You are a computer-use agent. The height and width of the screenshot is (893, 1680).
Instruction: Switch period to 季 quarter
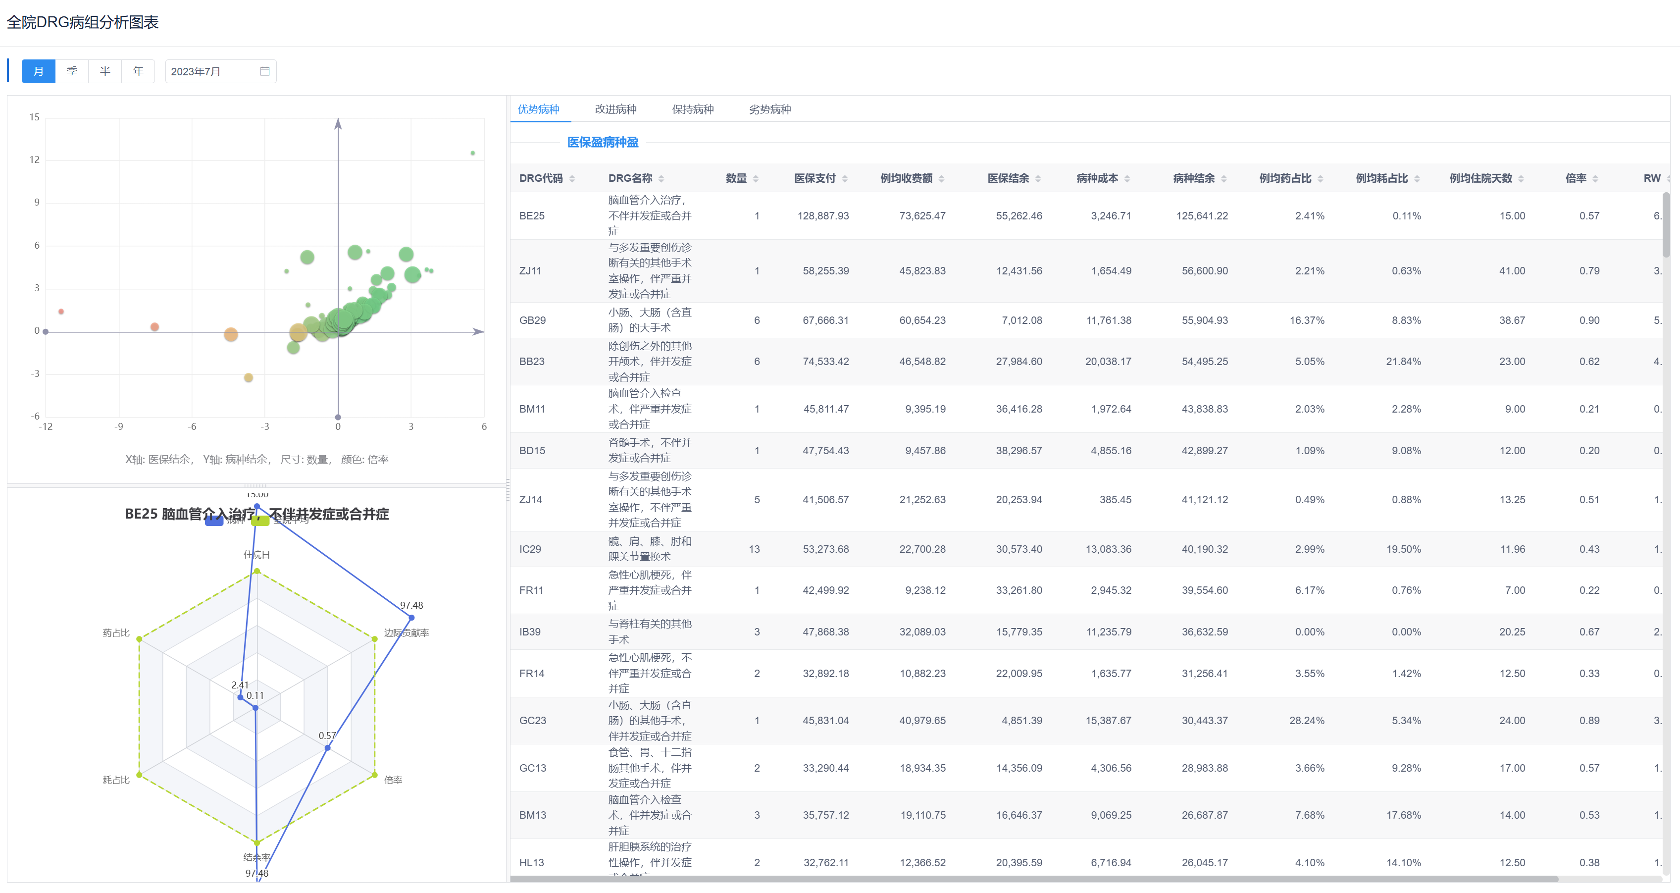[72, 71]
